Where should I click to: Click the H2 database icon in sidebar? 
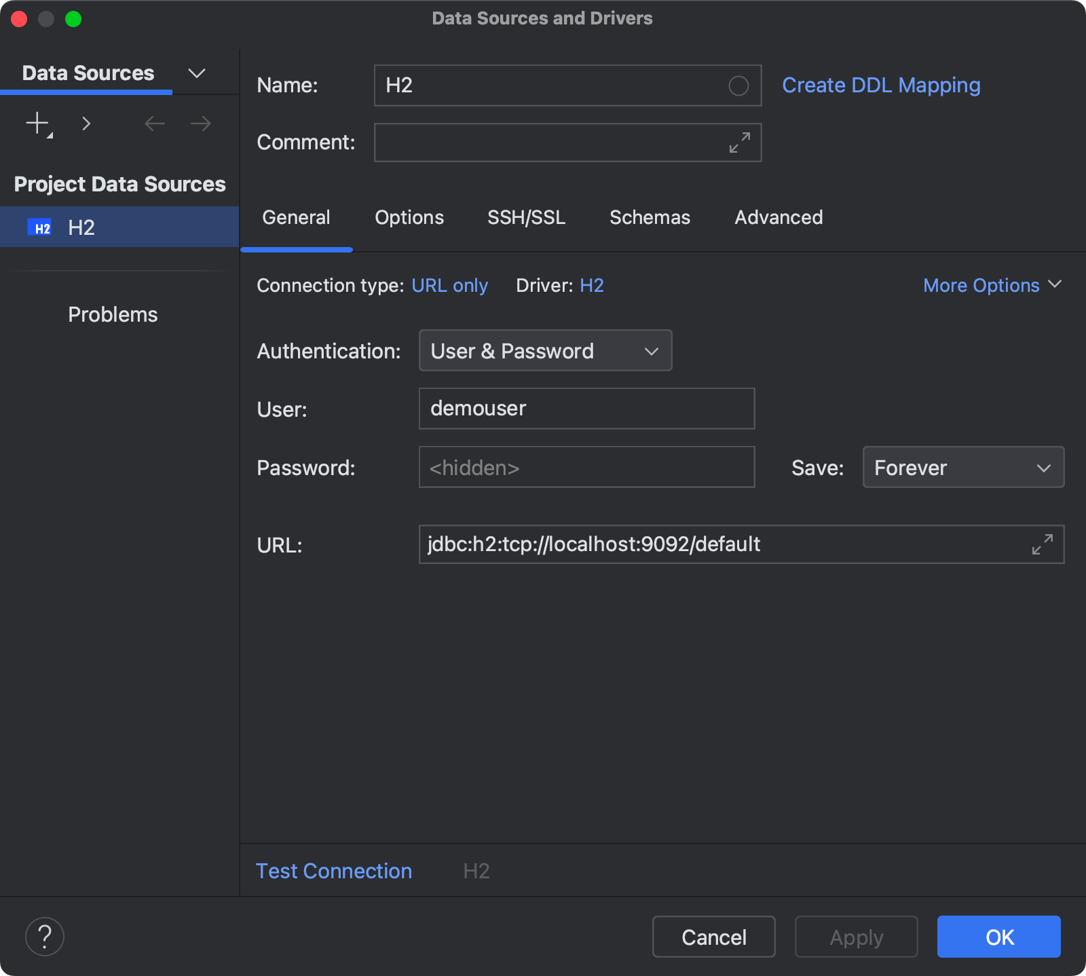click(40, 227)
